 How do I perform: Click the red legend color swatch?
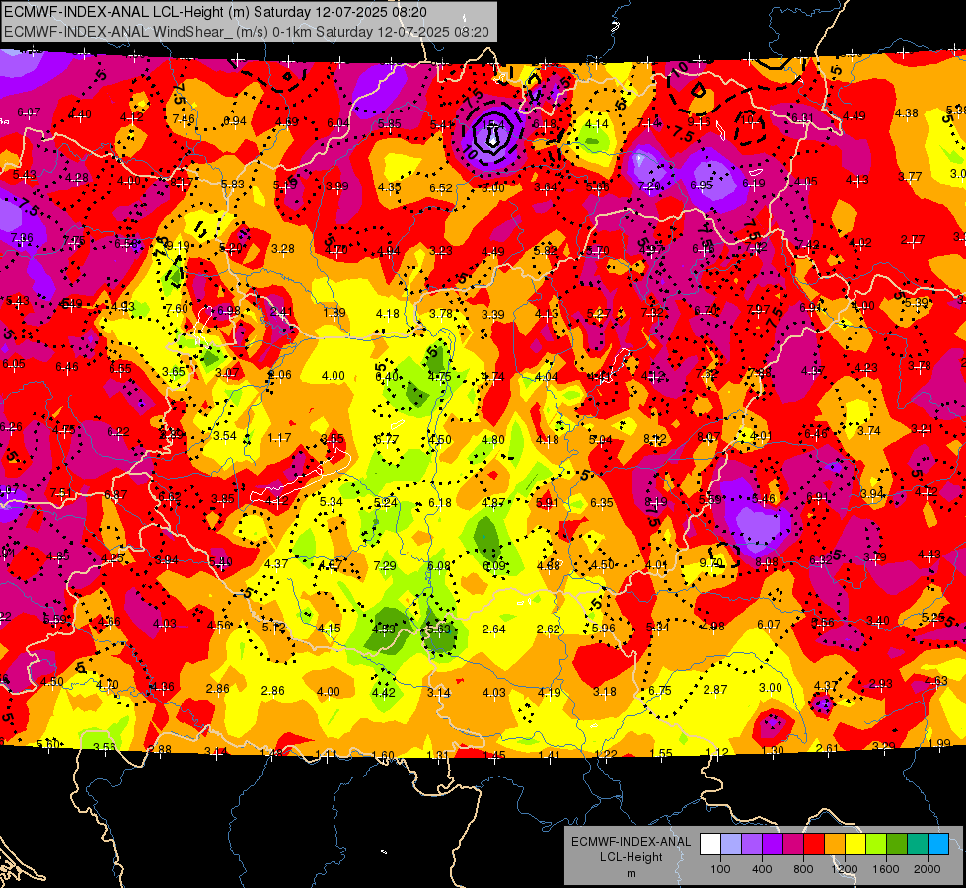click(814, 845)
